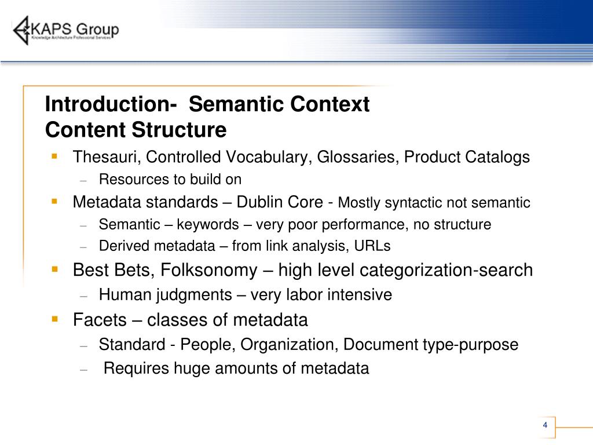Click the 'Dublin Core' phrase
The height and width of the screenshot is (445, 593).
pos(280,202)
